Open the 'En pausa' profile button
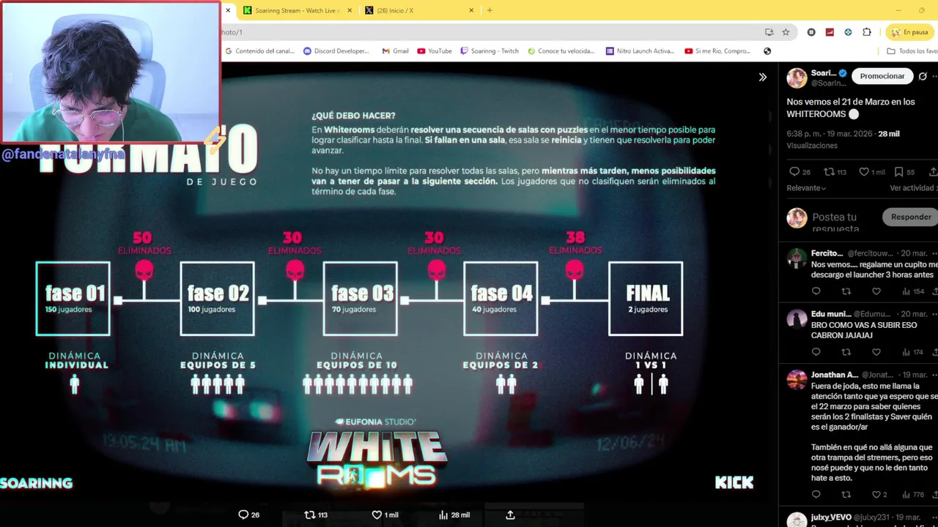This screenshot has width=938, height=527. (908, 32)
